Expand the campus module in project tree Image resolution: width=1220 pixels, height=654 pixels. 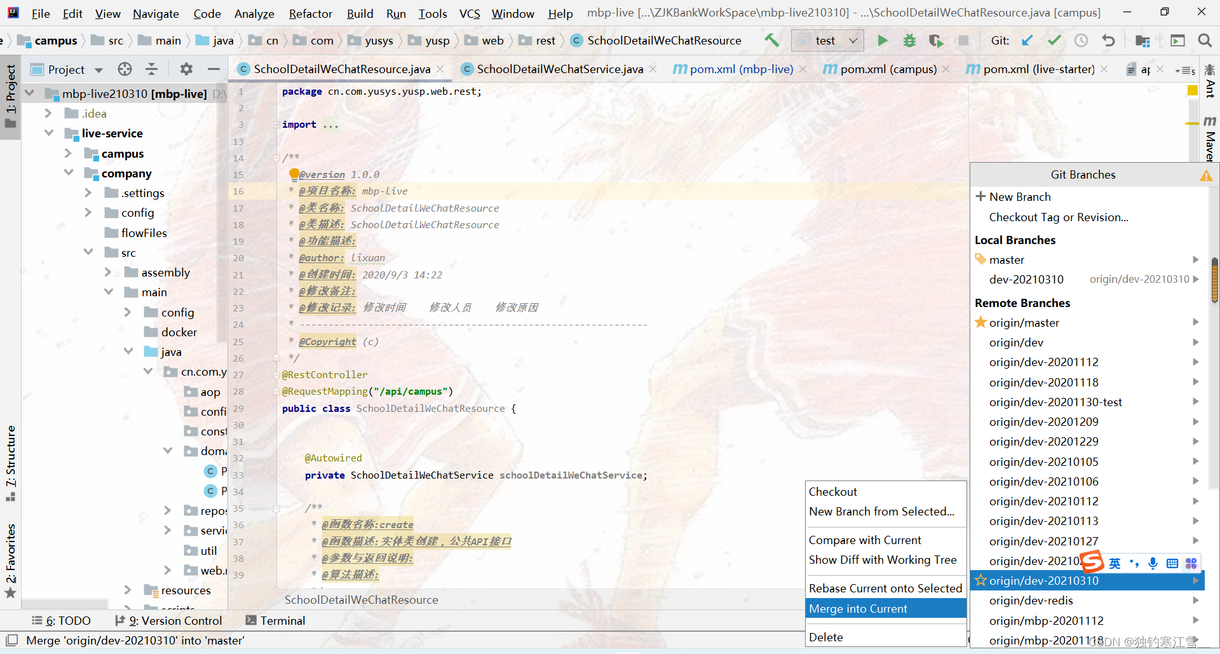pos(68,153)
